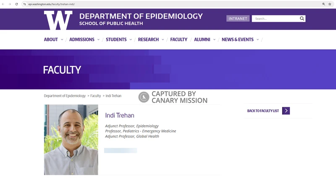The image size is (336, 181).
Task: Bookmark this page with star icon
Action: click(330, 4)
